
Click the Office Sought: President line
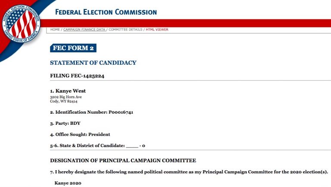[80, 134]
